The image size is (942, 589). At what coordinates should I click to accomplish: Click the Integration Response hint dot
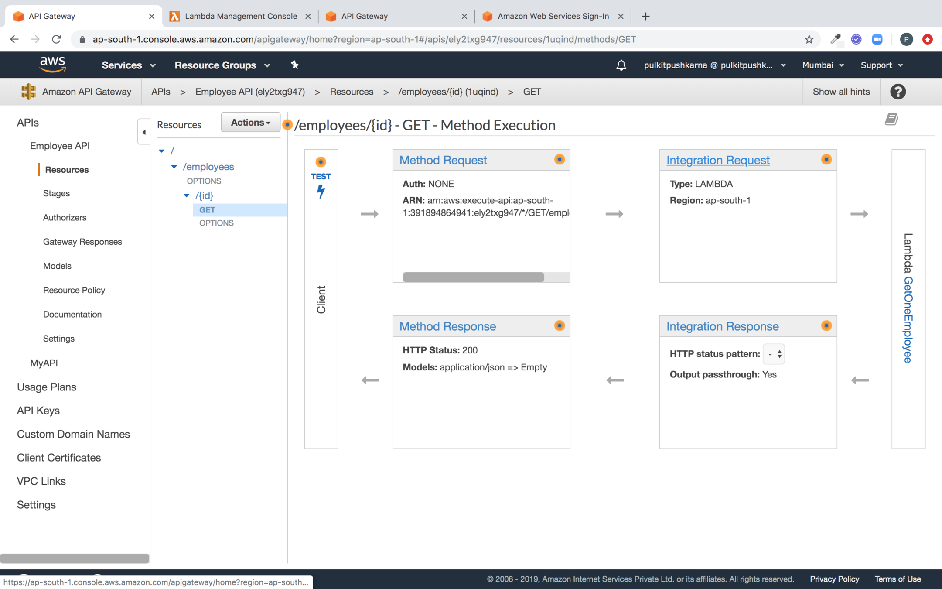(x=826, y=325)
